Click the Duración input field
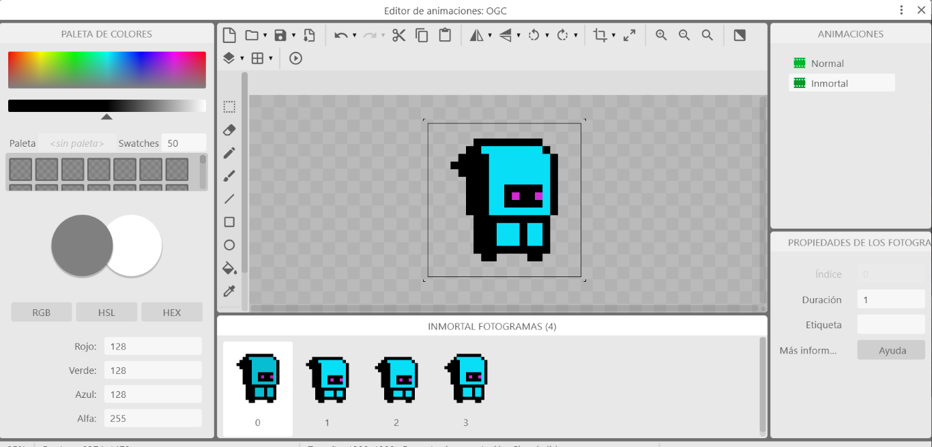This screenshot has width=932, height=447. (890, 300)
